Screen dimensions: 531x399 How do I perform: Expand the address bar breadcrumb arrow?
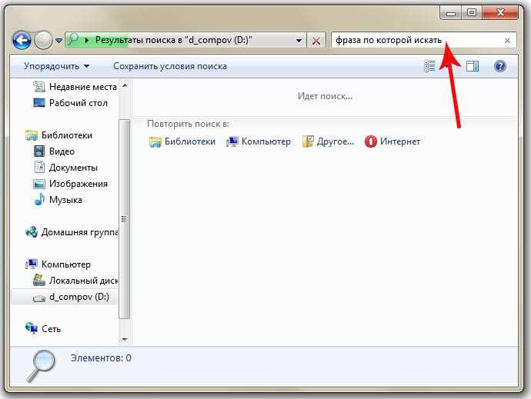coord(87,40)
